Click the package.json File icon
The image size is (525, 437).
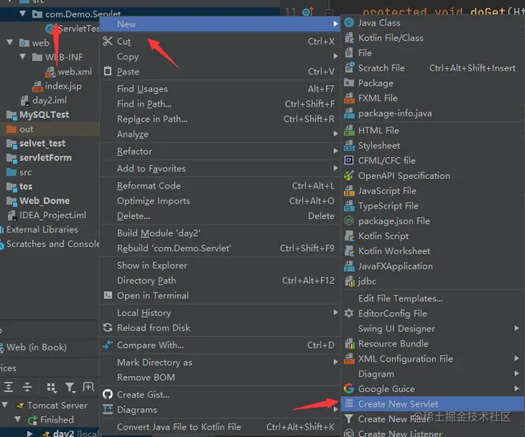349,221
